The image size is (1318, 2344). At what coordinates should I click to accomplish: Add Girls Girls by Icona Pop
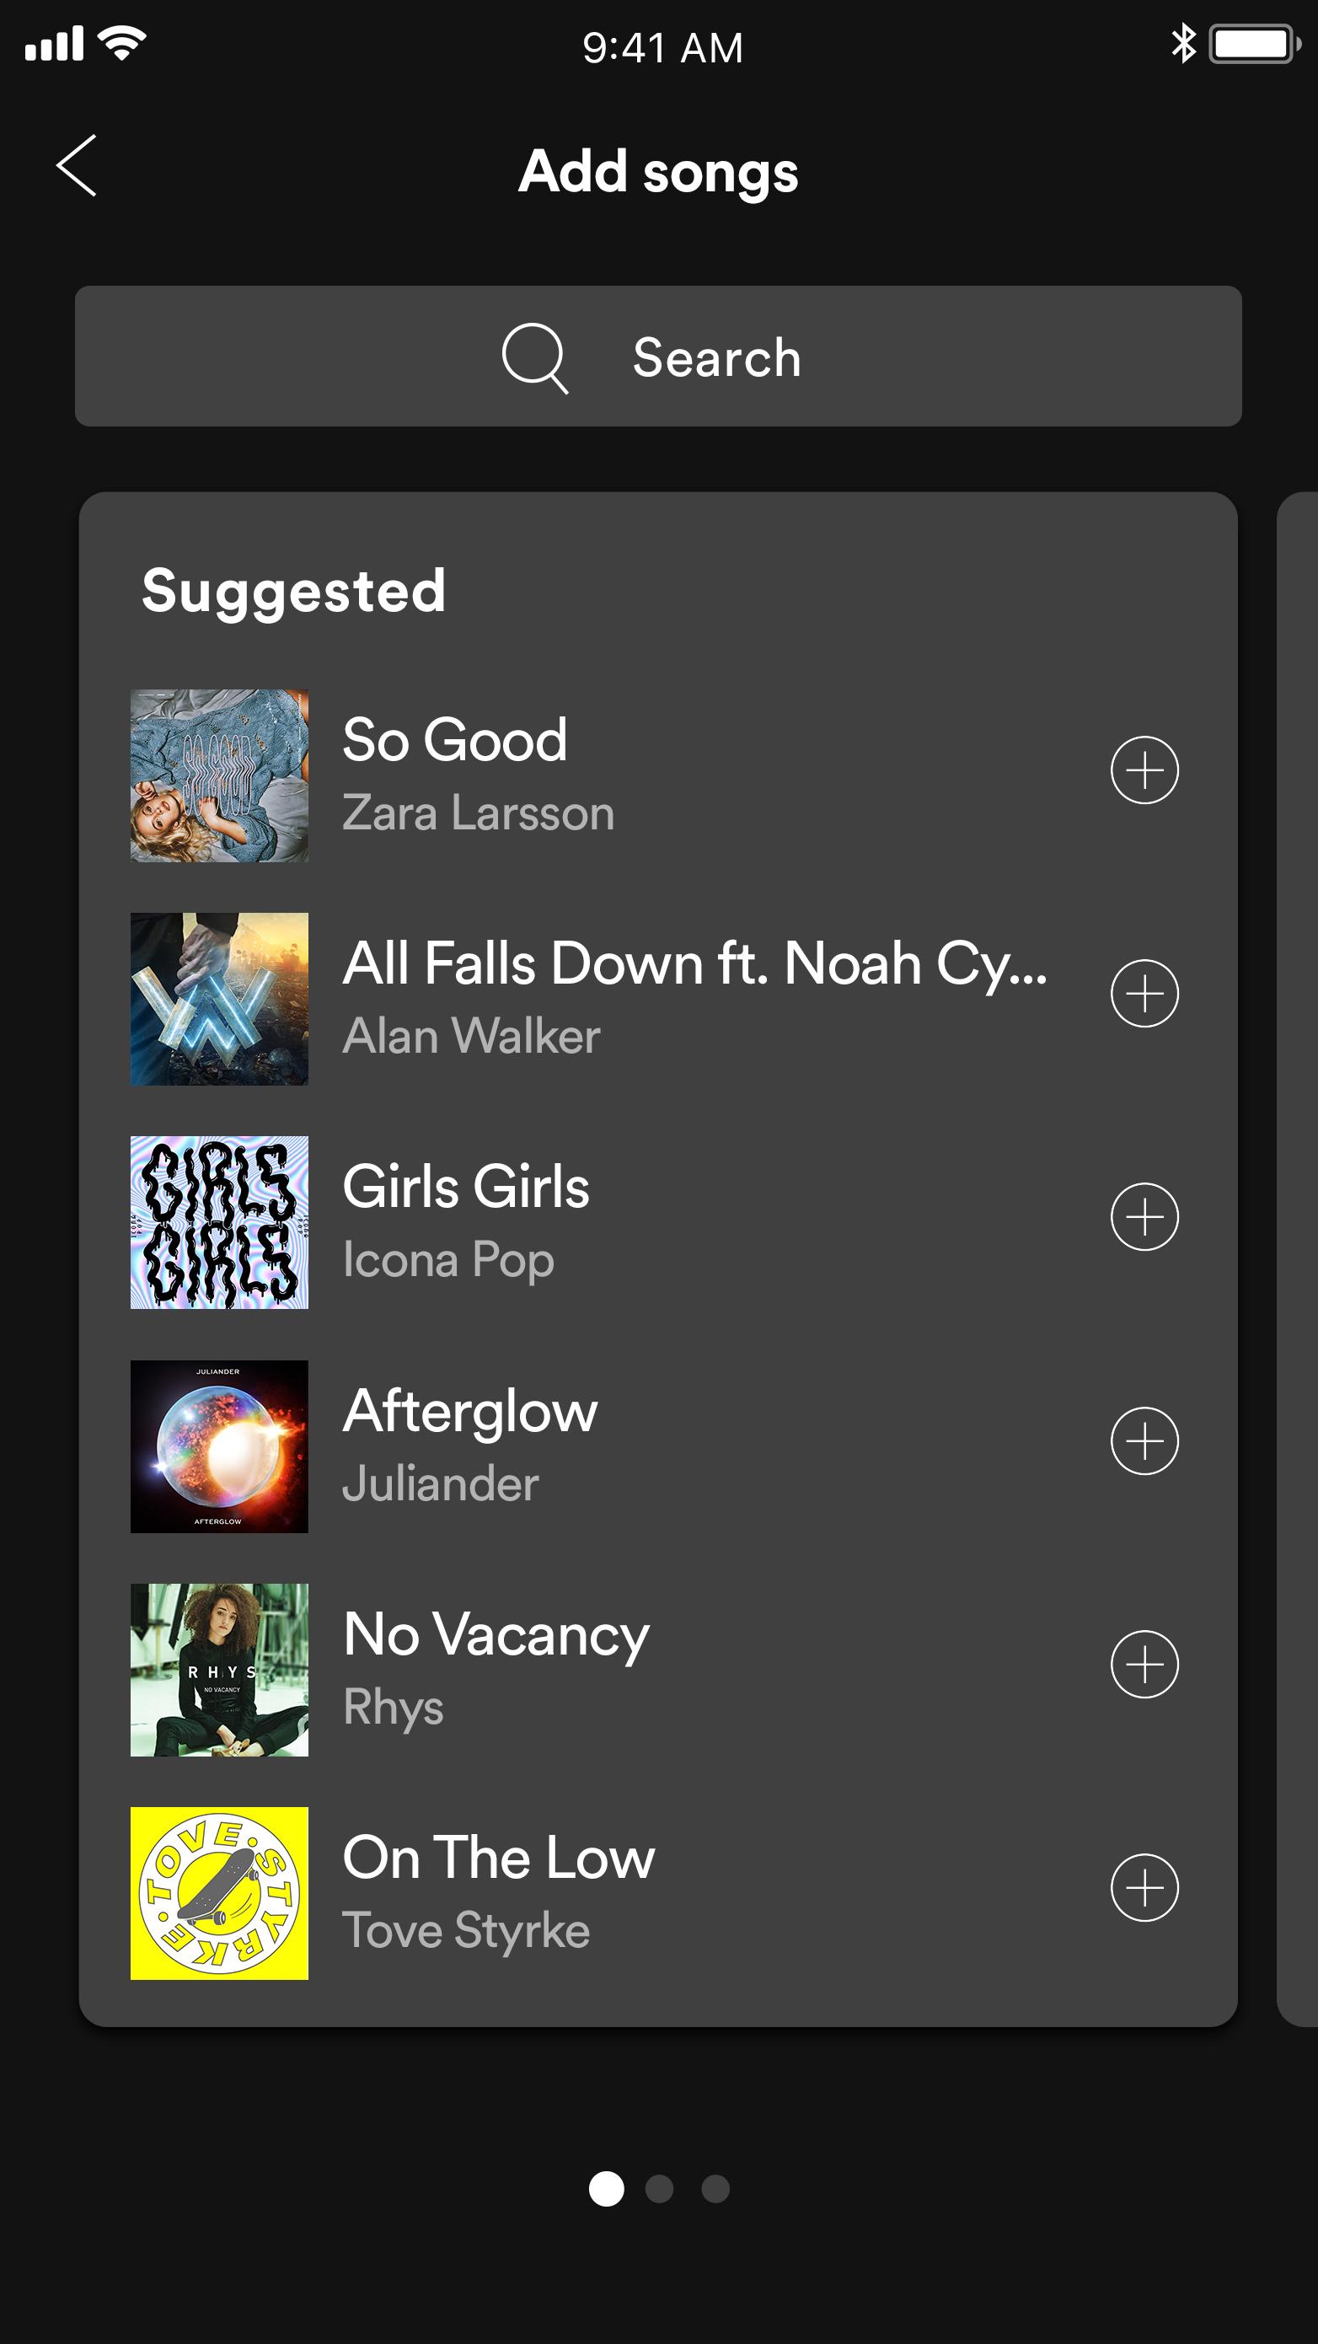1144,1216
